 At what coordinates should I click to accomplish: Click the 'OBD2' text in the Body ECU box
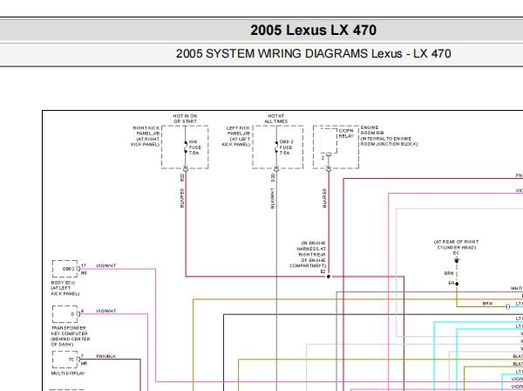click(68, 269)
